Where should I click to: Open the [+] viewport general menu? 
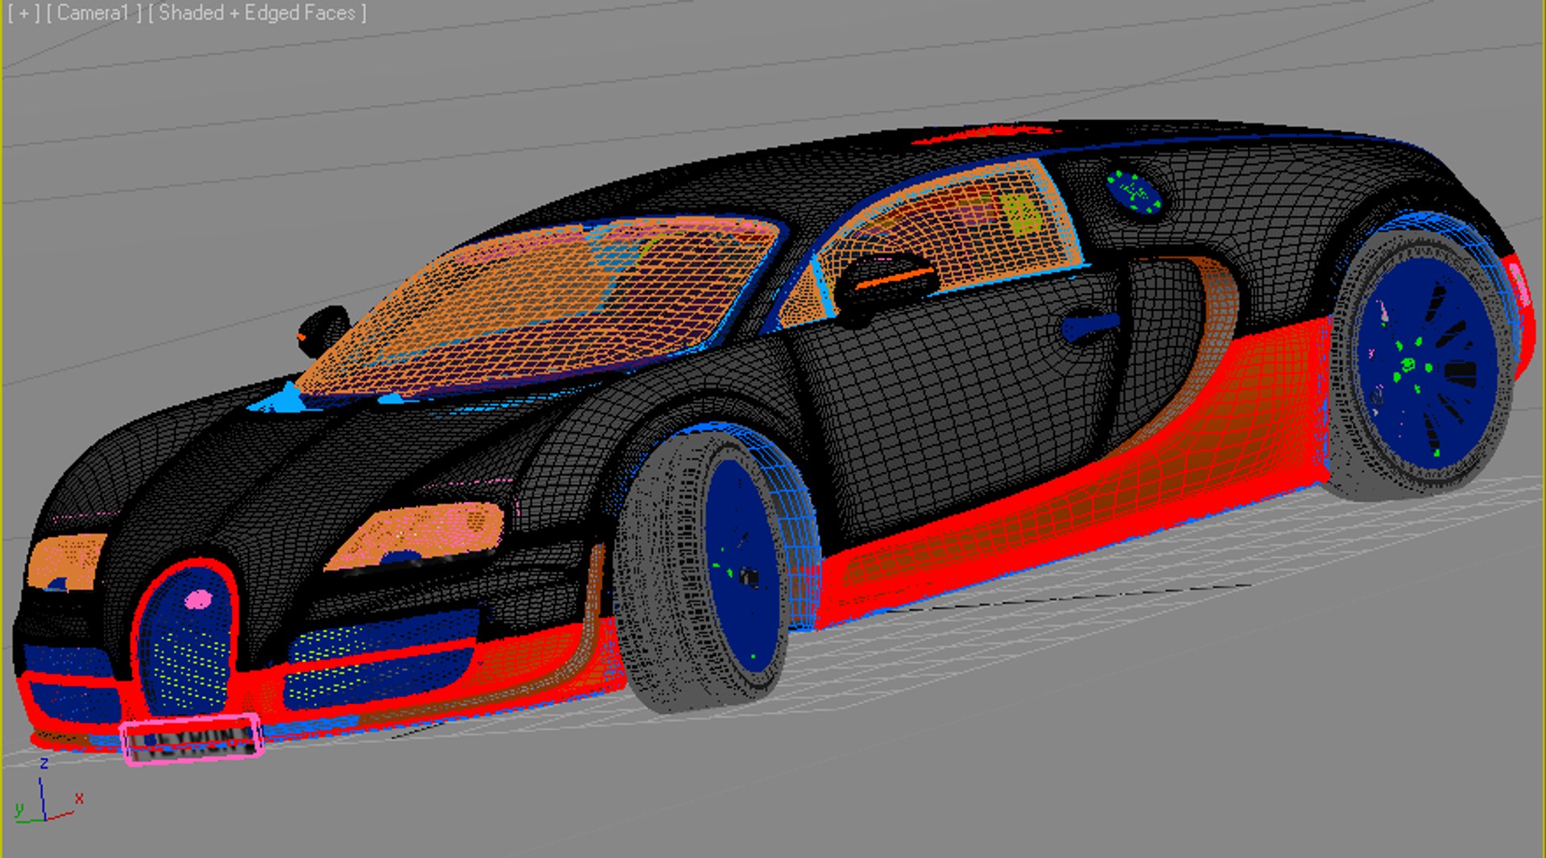[x=23, y=14]
